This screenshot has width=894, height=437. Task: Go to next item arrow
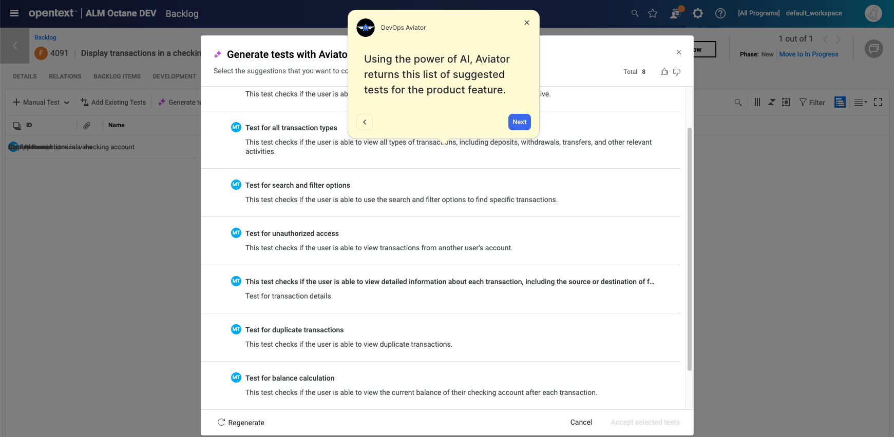point(839,39)
